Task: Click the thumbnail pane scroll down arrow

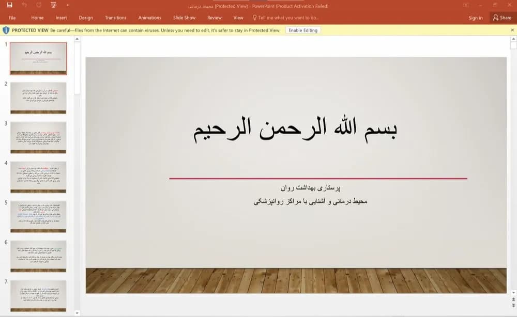Action: point(77,313)
